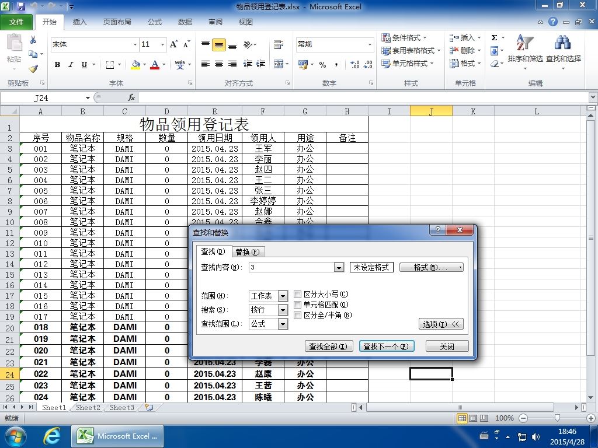Click the Center text alignment icon
This screenshot has height=448, width=598.
pos(219,64)
